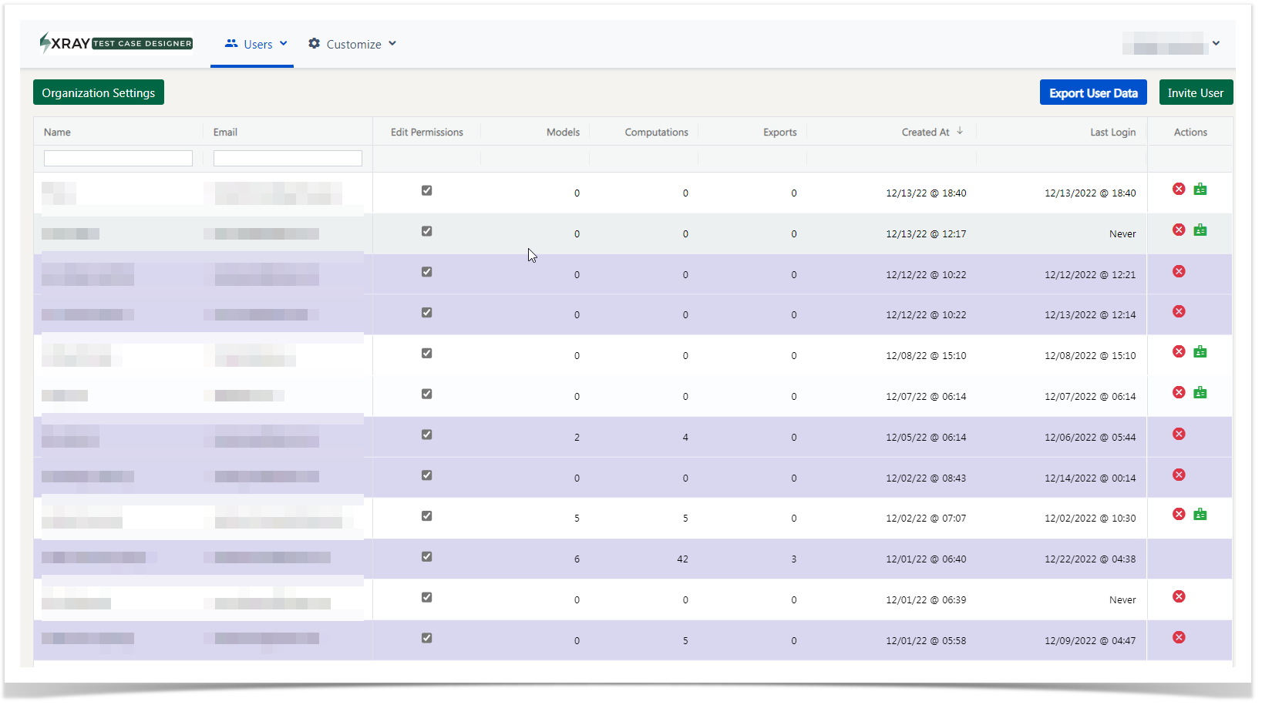Delete user with last login 12/13/2022 @ 12:14
Screen dimensions: 1262x705
point(1179,311)
